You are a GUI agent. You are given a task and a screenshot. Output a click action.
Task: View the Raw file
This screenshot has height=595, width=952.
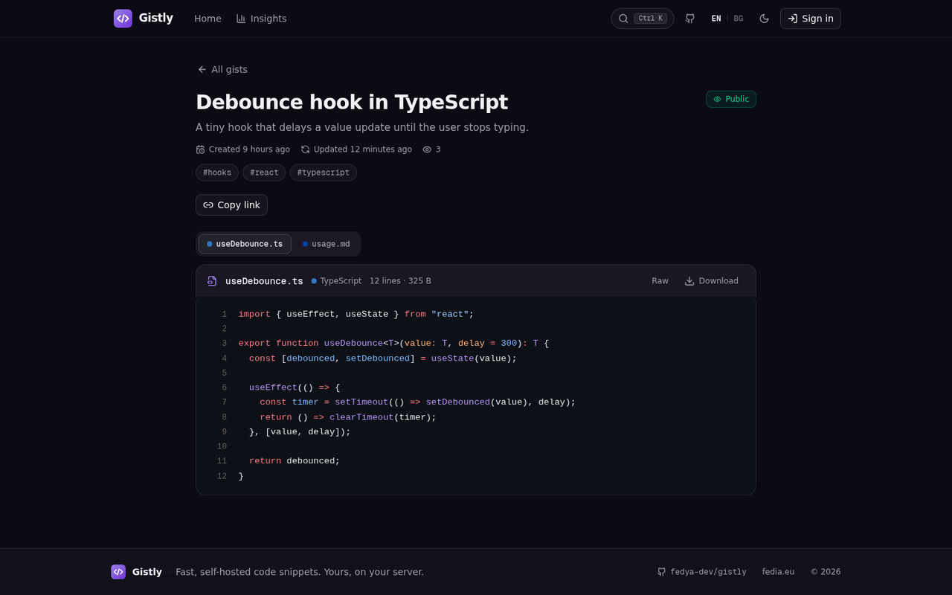[660, 280]
